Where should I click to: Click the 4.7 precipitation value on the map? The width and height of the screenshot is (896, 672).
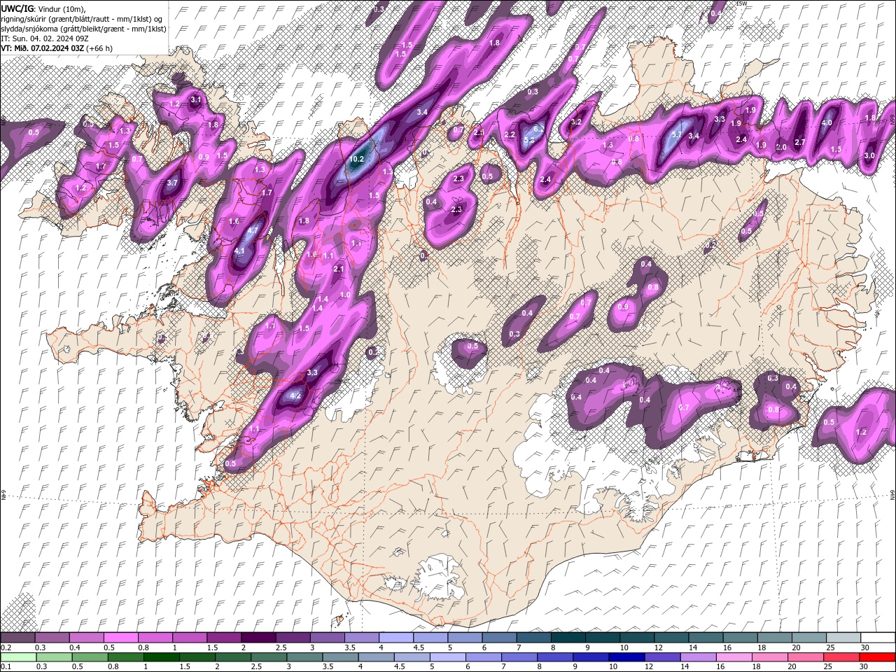(253, 230)
